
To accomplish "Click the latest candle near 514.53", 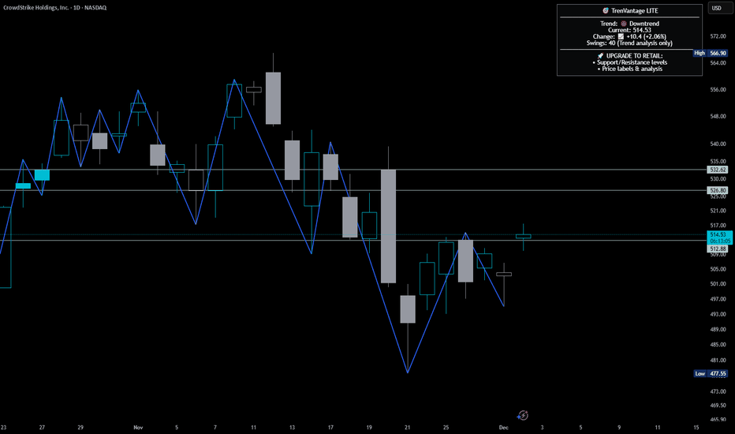I will click(x=524, y=236).
